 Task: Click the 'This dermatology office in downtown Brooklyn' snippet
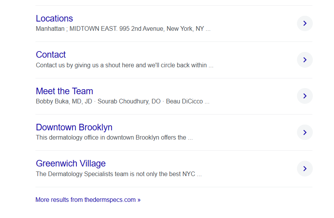tap(111, 138)
